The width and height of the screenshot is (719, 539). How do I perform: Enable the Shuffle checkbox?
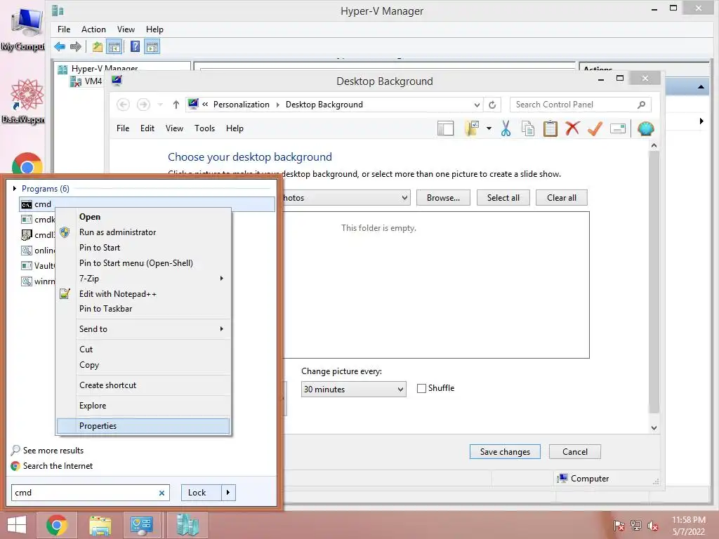tap(421, 388)
